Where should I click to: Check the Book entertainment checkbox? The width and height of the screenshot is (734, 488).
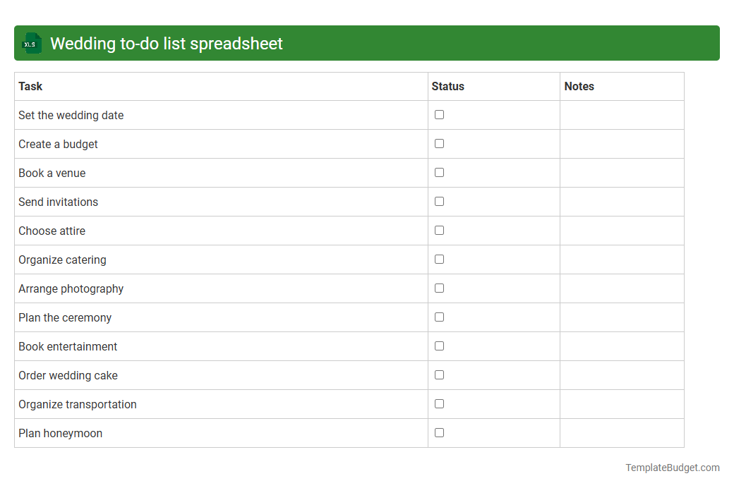click(x=439, y=346)
